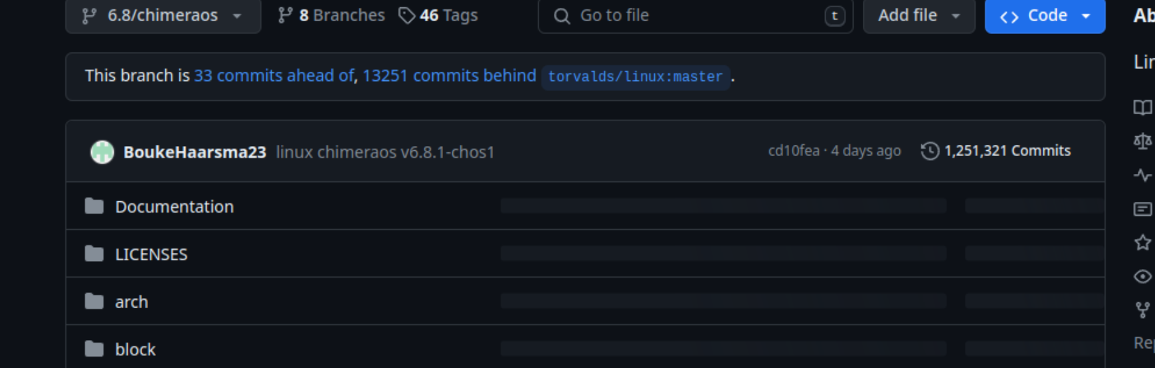Open the 6.8/chimeraos branch selector

[x=163, y=15]
